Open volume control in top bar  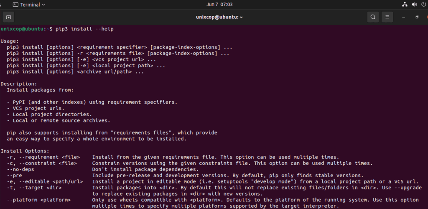click(x=414, y=4)
